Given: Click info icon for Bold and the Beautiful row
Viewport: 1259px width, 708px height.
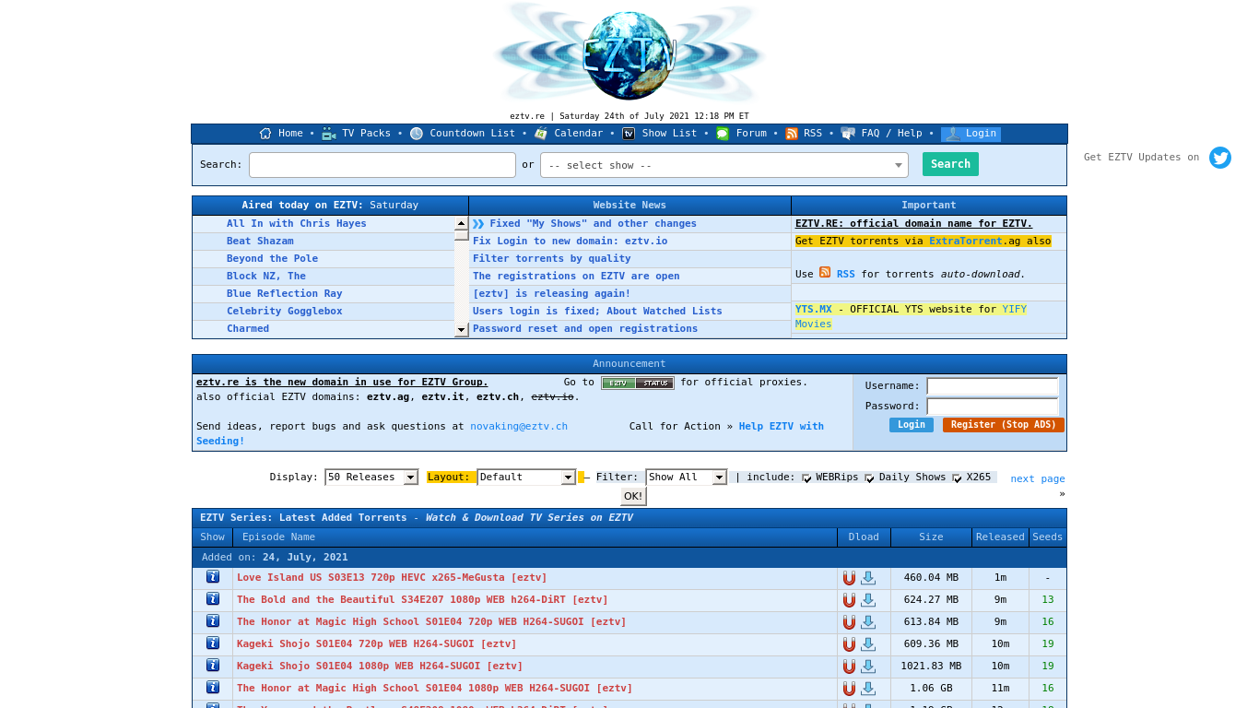Looking at the screenshot, I should [213, 599].
